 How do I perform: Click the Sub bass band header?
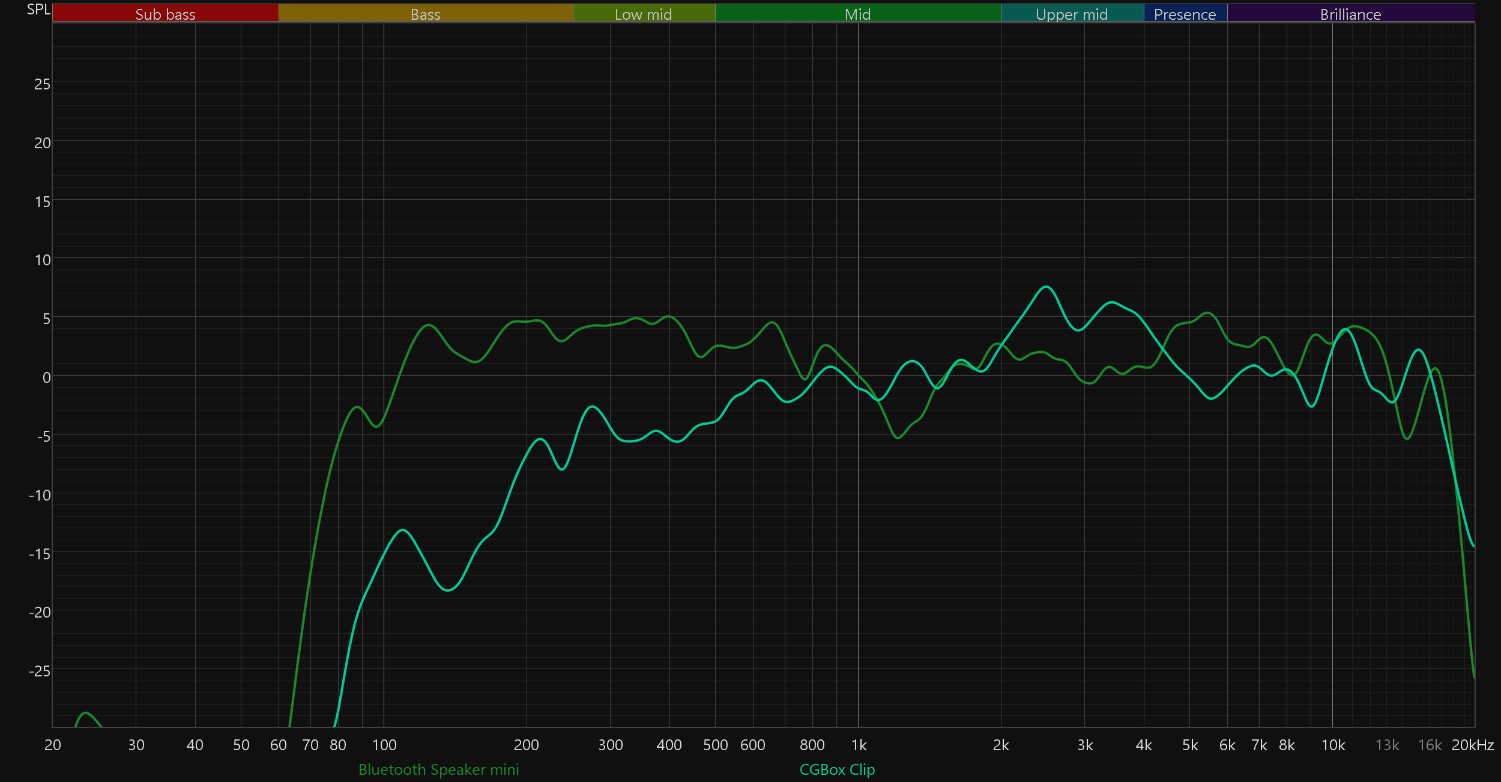pyautogui.click(x=165, y=14)
